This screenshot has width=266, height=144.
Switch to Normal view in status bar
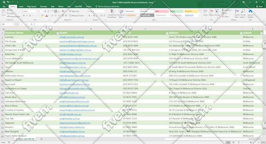pos(228,142)
